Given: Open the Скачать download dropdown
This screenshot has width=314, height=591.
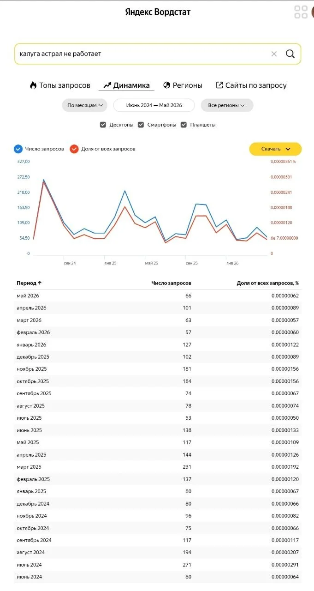Looking at the screenshot, I should (276, 149).
